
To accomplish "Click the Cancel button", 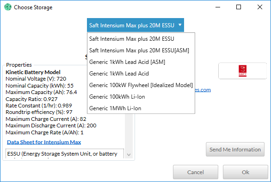I will (x=196, y=172).
